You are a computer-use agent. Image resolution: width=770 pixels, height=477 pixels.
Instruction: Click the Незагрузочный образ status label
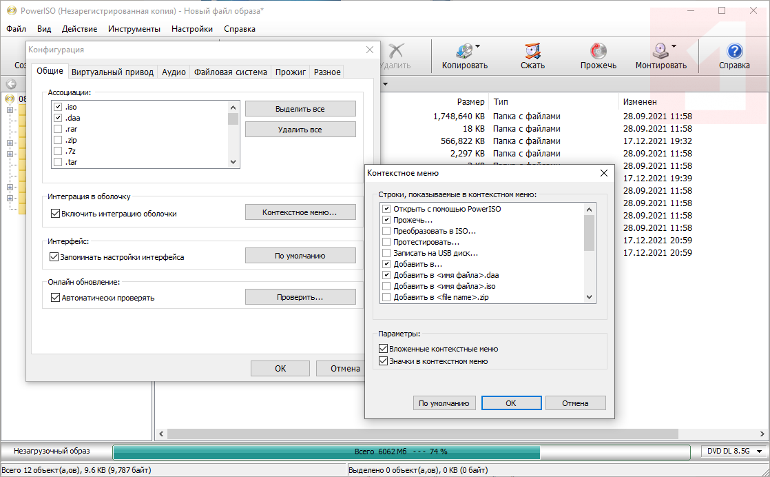point(52,451)
